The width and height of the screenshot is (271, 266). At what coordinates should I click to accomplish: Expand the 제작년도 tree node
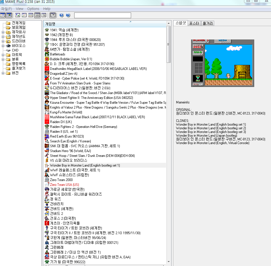coord(3,37)
